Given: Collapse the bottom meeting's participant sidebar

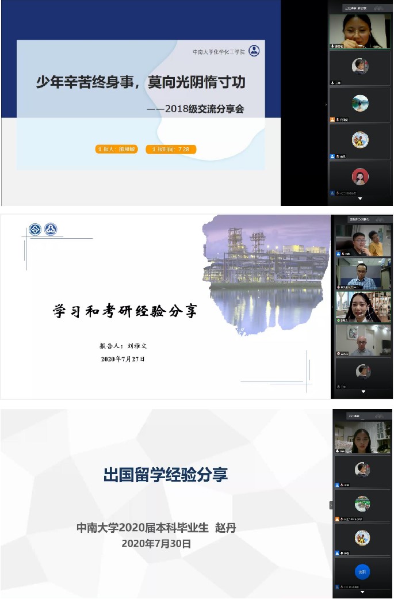Looking at the screenshot, I should [x=331, y=505].
